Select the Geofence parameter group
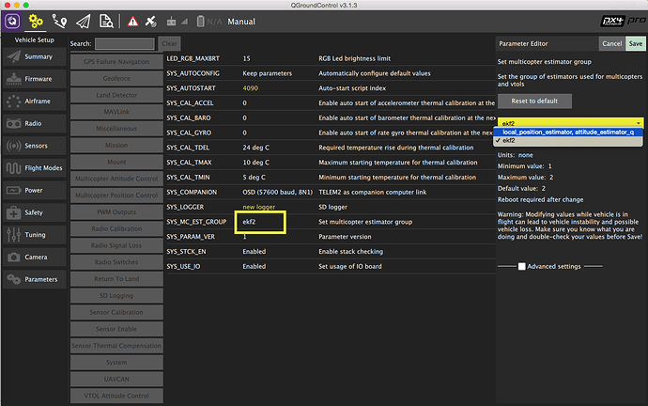This screenshot has height=406, width=648. pos(116,79)
